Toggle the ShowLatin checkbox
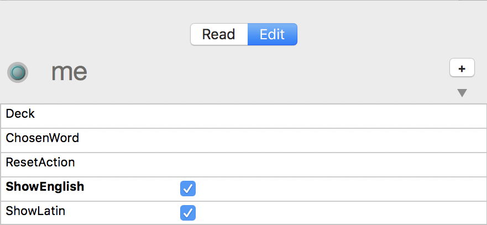 pyautogui.click(x=188, y=212)
